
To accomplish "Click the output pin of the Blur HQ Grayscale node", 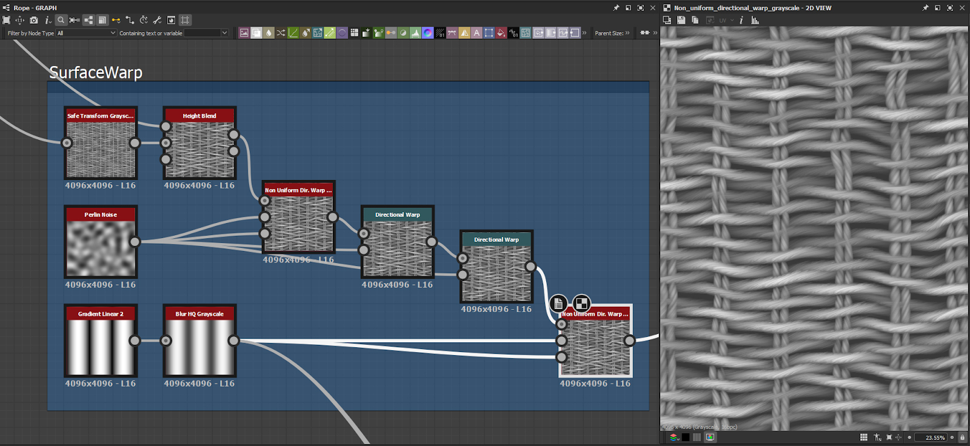I will (233, 341).
